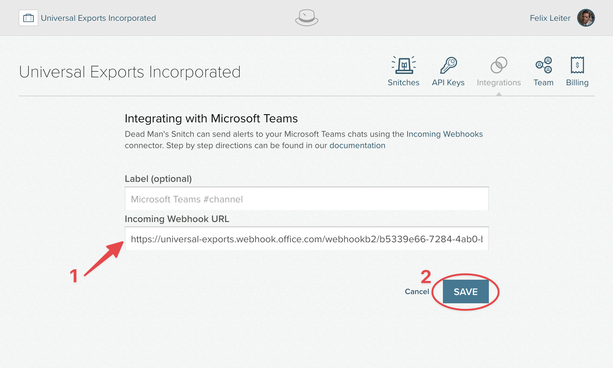Viewport: 613px width, 368px height.
Task: Click the Universal Exports briefcase icon
Action: (29, 17)
